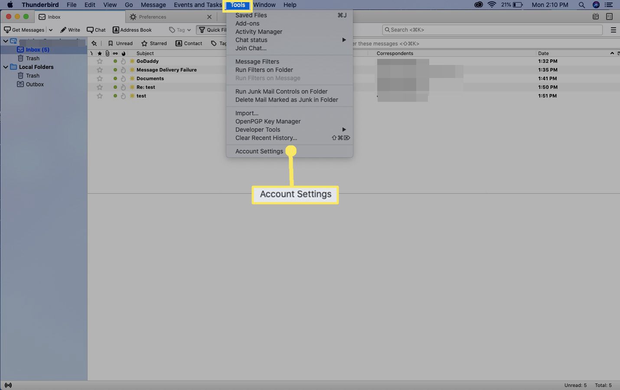Star the GoDaddy message
Viewport: 620px width, 390px height.
[x=100, y=61]
